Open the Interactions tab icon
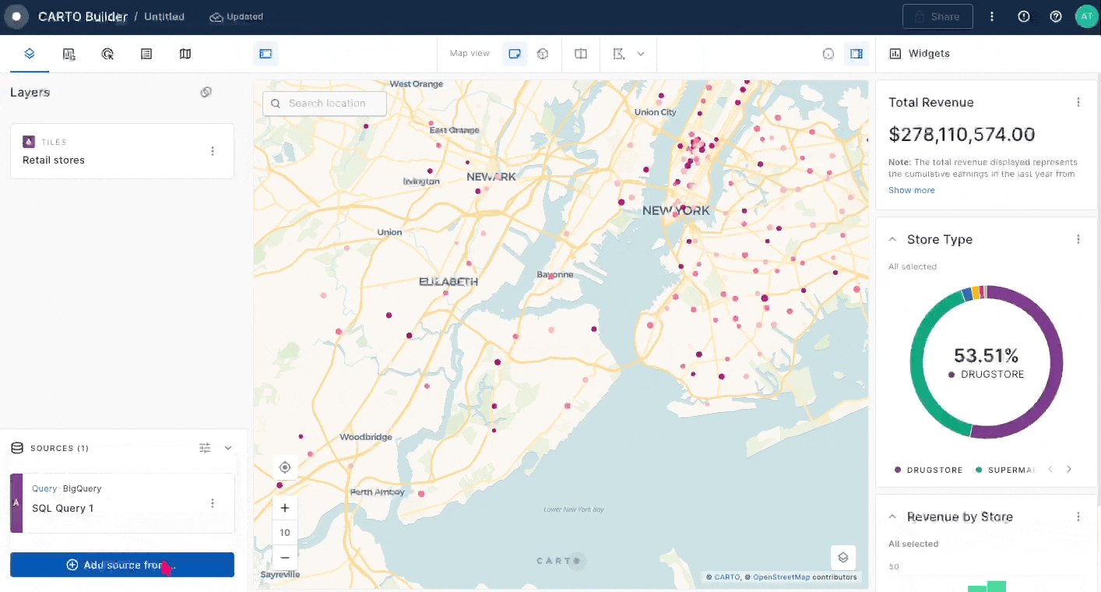The width and height of the screenshot is (1101, 592). coord(107,54)
